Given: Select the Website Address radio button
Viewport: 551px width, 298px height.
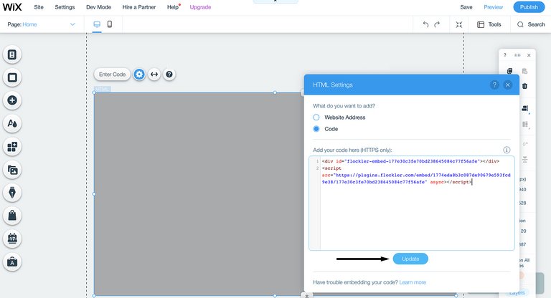Looking at the screenshot, I should 316,117.
